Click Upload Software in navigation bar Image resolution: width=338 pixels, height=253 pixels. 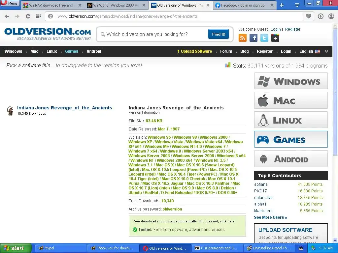[194, 51]
